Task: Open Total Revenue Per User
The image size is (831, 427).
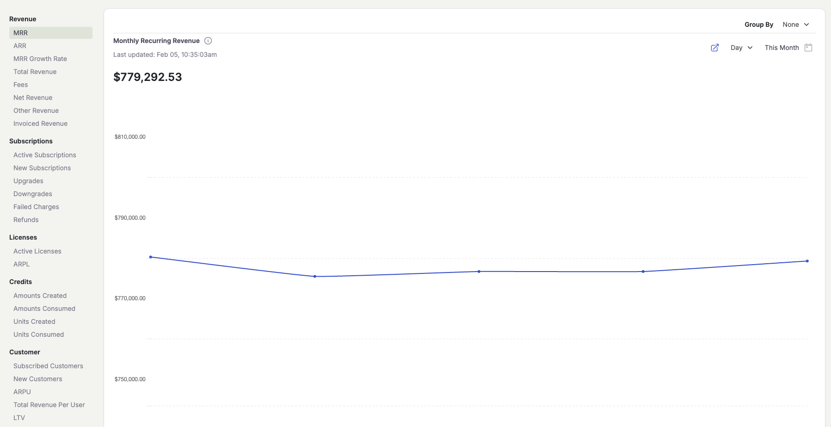Action: [49, 405]
